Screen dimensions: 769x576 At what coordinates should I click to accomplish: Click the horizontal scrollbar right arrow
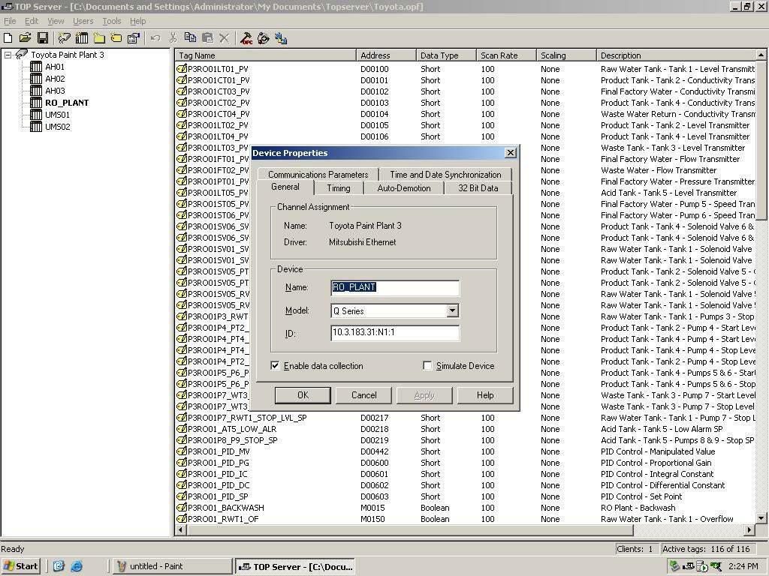point(749,529)
